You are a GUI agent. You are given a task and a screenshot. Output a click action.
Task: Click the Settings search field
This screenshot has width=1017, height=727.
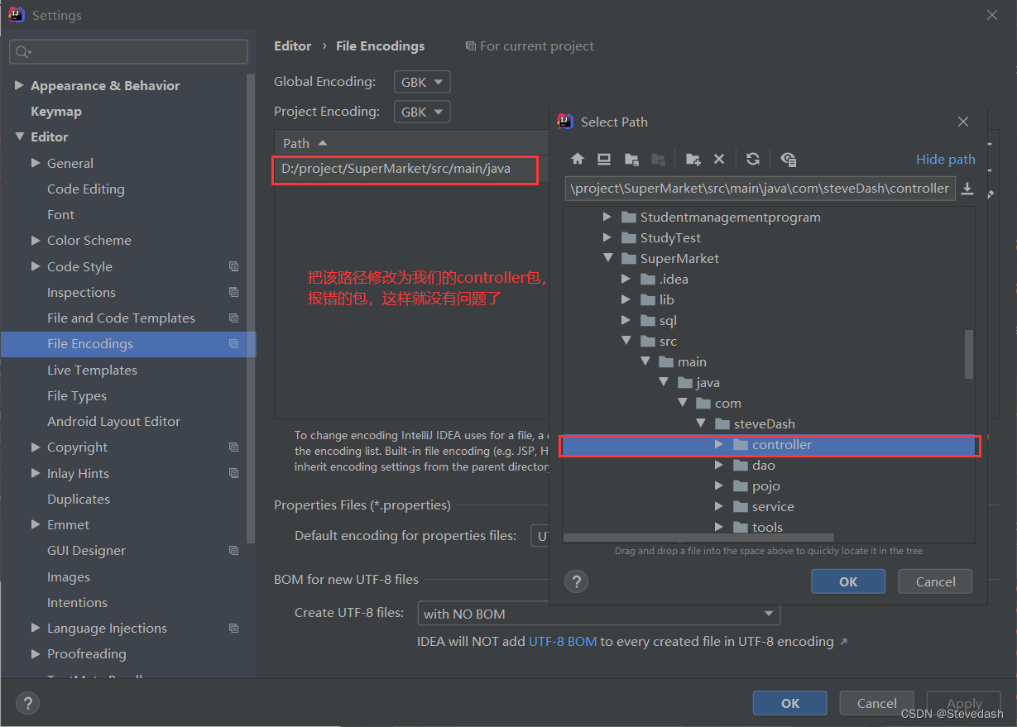(128, 52)
